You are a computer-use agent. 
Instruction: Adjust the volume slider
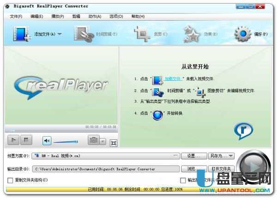67,141
